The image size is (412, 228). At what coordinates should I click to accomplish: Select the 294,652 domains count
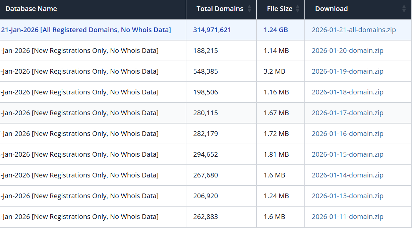[205, 154]
